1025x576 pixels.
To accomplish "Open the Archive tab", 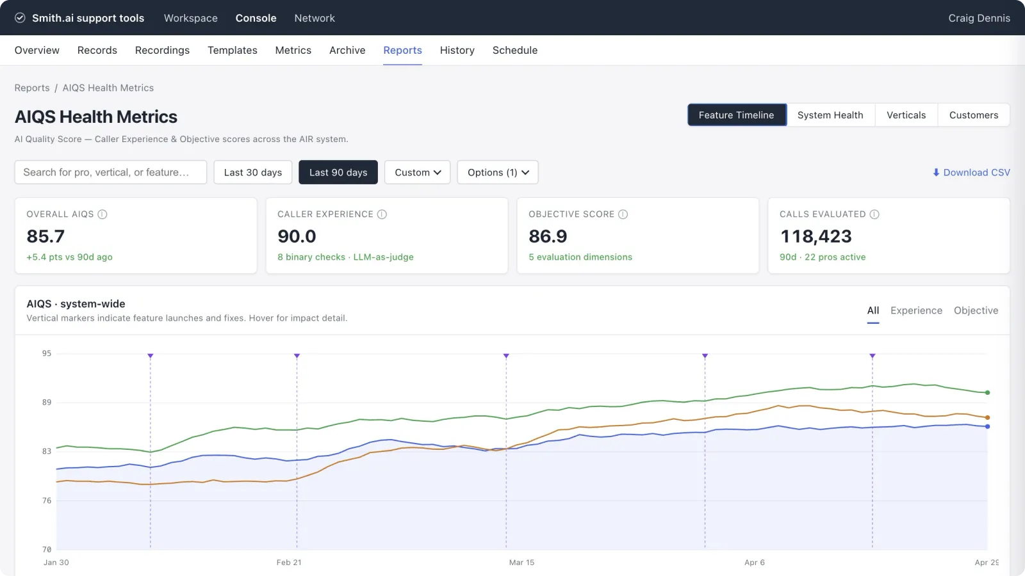I will coord(347,50).
